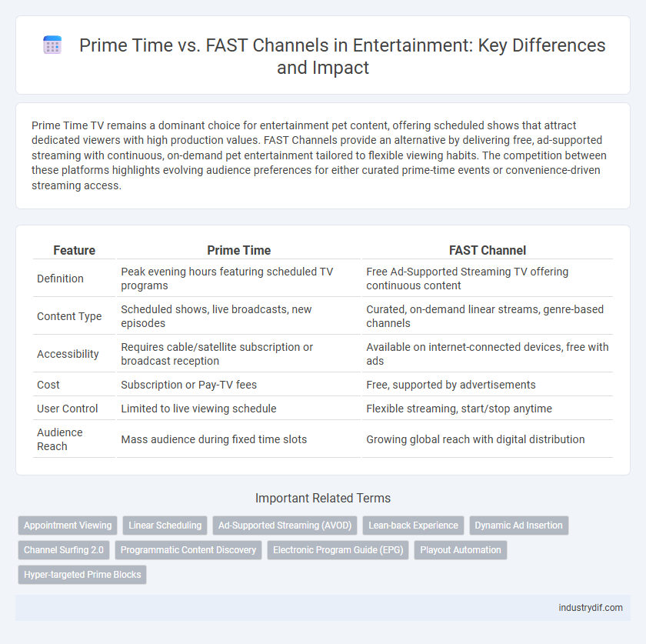Select the FAST Channel column header
Image resolution: width=646 pixels, height=644 pixels.
pyautogui.click(x=488, y=250)
